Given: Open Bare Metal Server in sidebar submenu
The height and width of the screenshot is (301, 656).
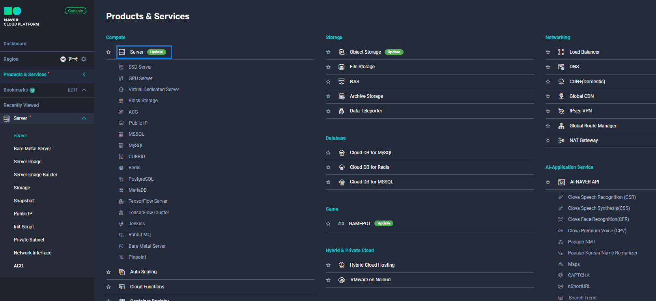Looking at the screenshot, I should click(x=32, y=149).
